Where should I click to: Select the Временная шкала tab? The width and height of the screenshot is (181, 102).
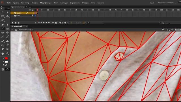point(18,7)
